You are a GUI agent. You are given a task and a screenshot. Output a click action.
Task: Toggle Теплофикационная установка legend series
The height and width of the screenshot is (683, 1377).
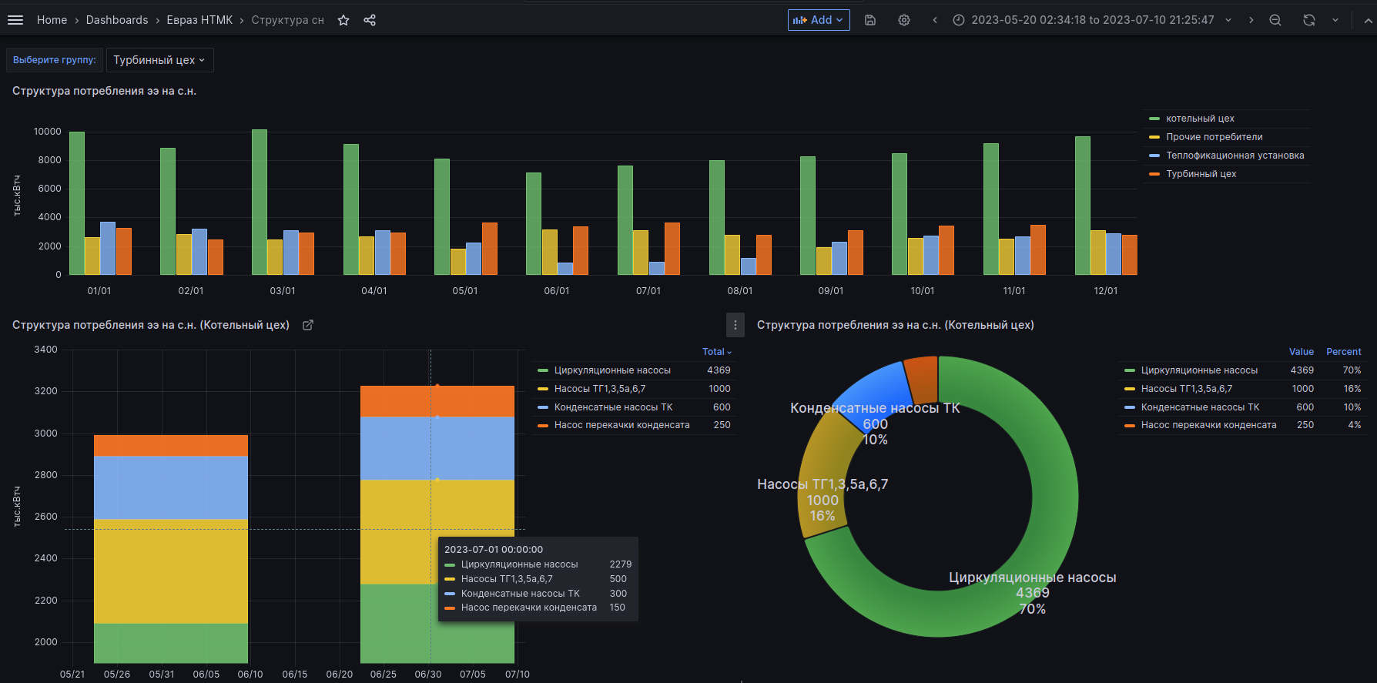[x=1234, y=156]
